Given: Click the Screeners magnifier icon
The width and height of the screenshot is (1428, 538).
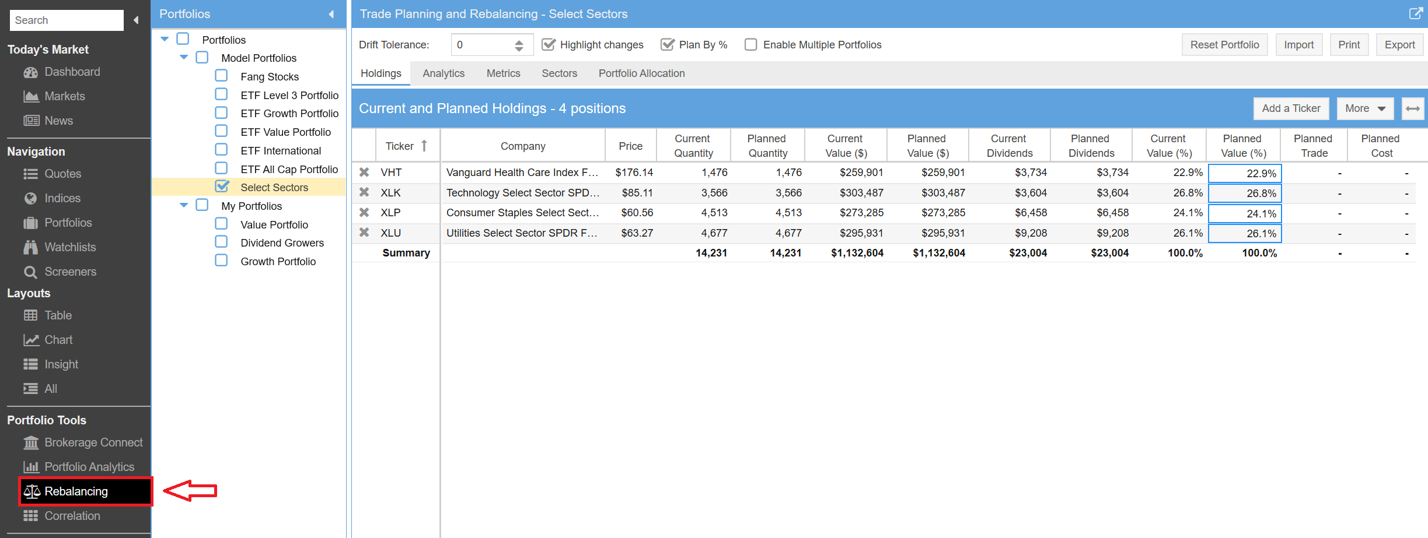Looking at the screenshot, I should click(30, 272).
